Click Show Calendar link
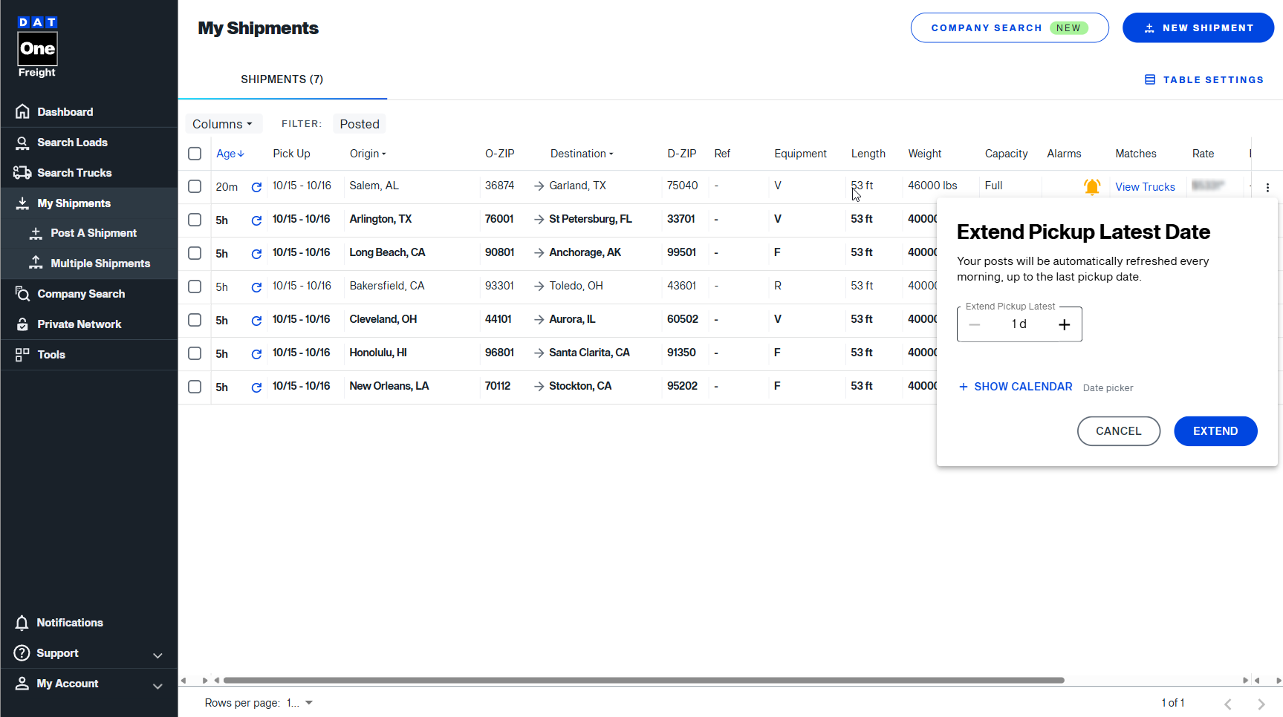 [x=1015, y=387]
